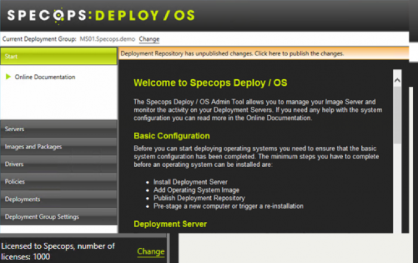This screenshot has height=263, width=418.
Task: Select the Start section header
Action: click(59, 56)
